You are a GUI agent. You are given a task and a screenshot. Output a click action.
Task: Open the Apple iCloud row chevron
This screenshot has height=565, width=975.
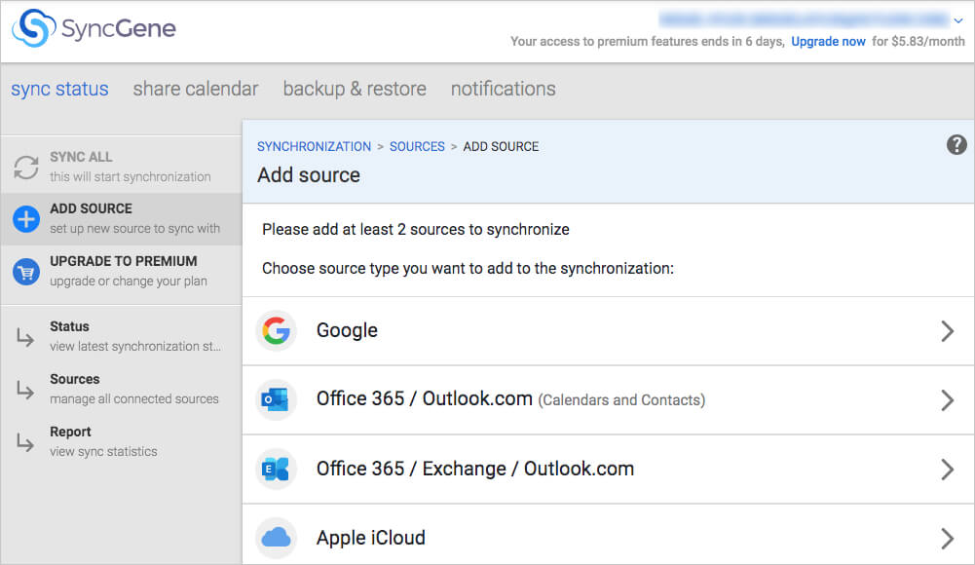(947, 539)
